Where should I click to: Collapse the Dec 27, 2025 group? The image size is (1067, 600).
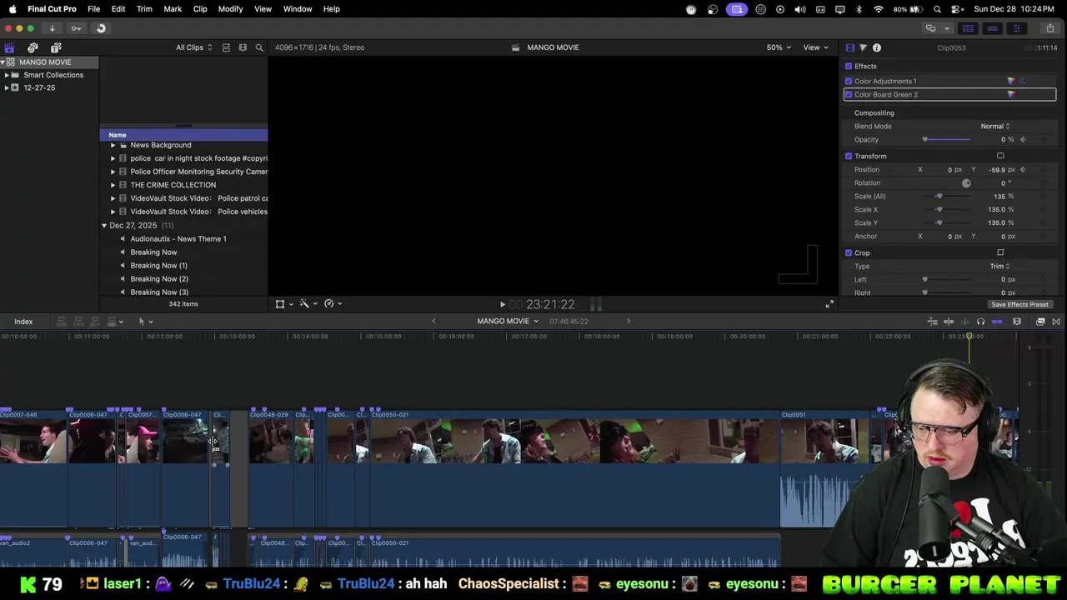coord(104,226)
